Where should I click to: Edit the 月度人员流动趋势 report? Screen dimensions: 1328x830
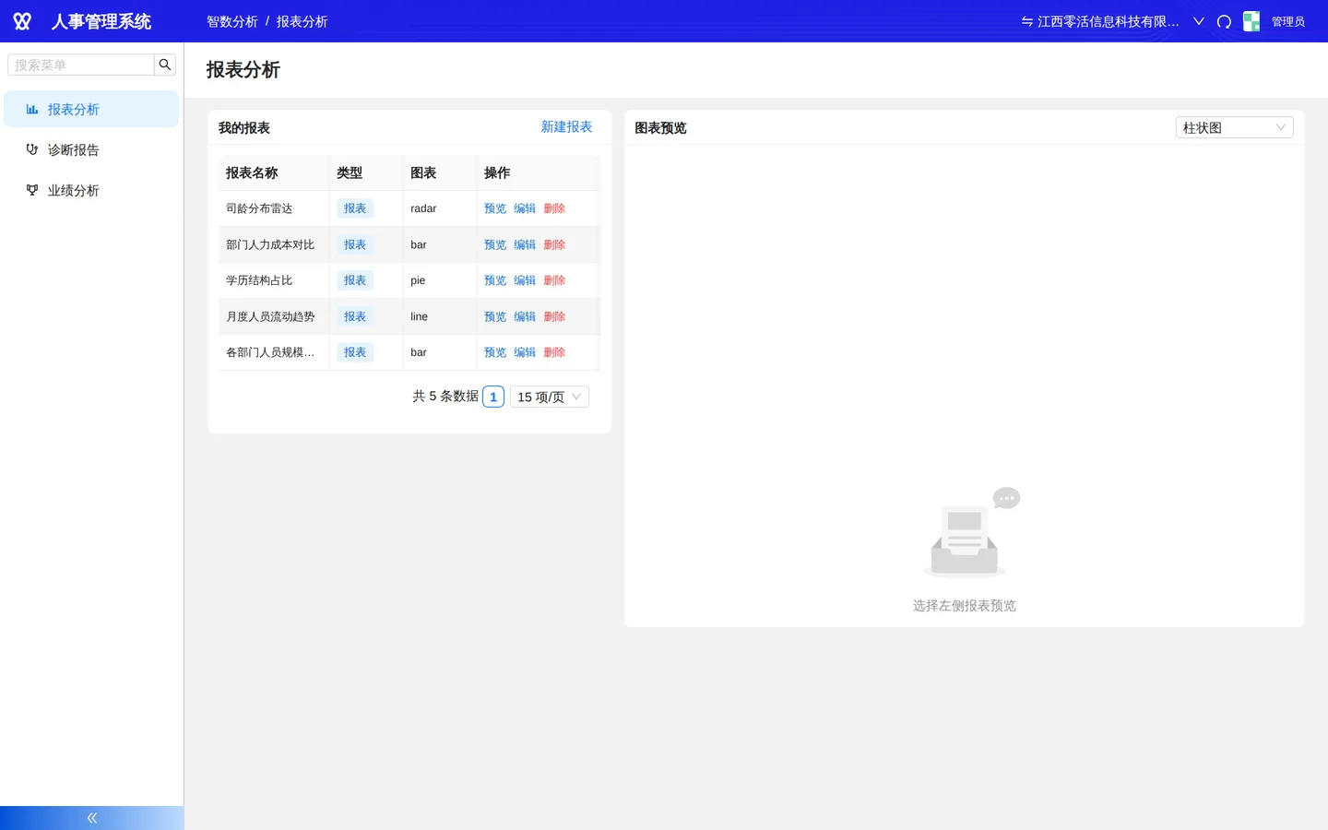click(x=525, y=316)
